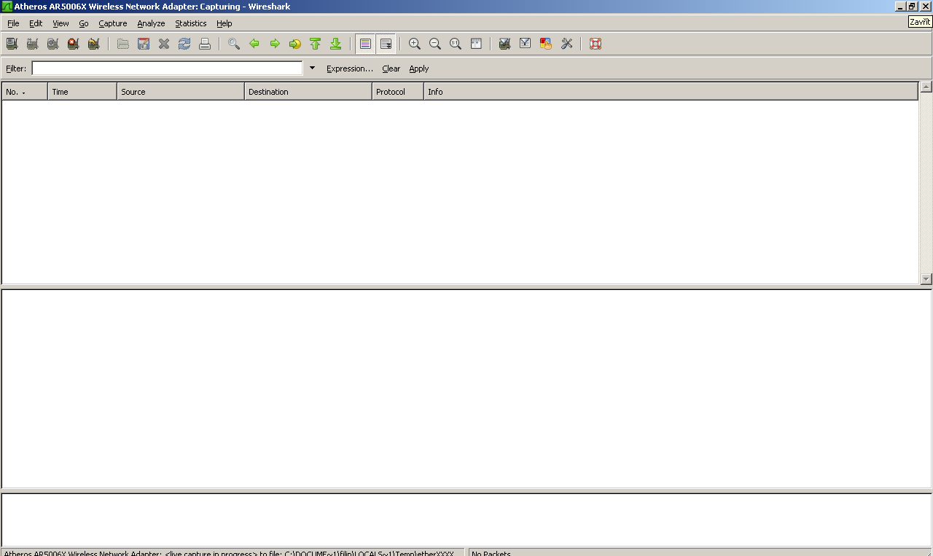The height and width of the screenshot is (556, 933).
Task: Sort by Info column header
Action: coord(671,92)
